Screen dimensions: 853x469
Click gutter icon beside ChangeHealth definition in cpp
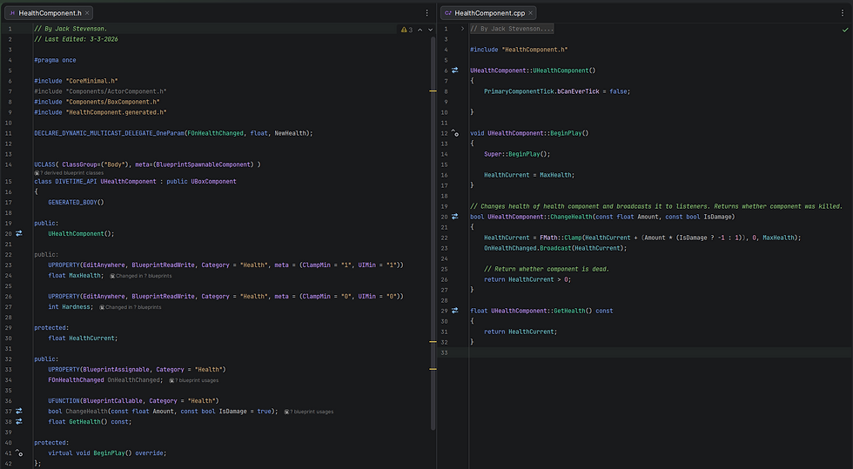coord(454,217)
